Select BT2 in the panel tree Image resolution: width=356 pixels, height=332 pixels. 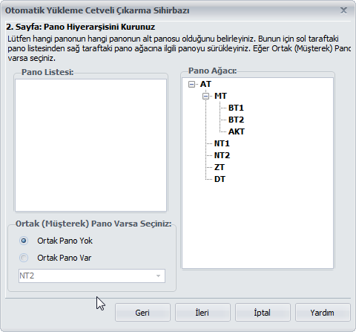[236, 120]
